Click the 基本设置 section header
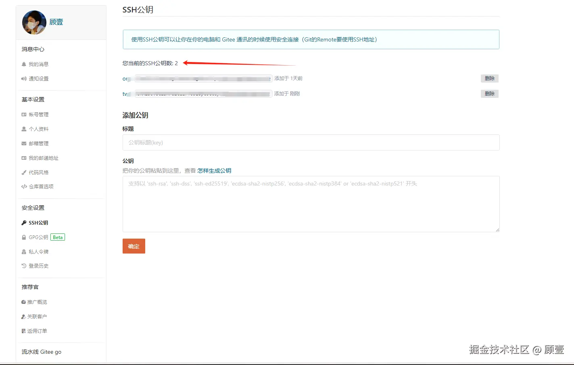This screenshot has width=574, height=365. click(x=33, y=99)
